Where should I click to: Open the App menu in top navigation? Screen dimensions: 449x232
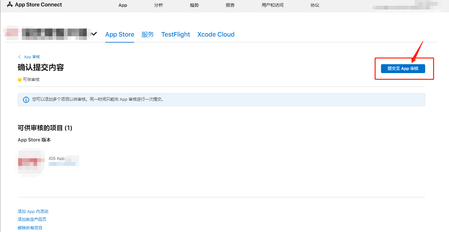[x=123, y=5]
